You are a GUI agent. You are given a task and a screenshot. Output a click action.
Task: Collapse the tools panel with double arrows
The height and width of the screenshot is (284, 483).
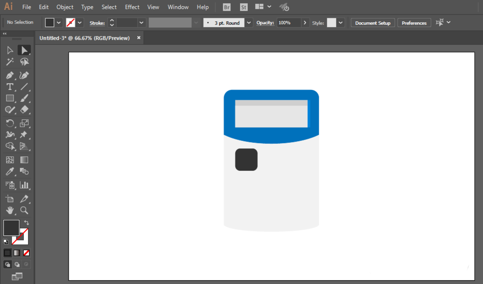coord(5,34)
